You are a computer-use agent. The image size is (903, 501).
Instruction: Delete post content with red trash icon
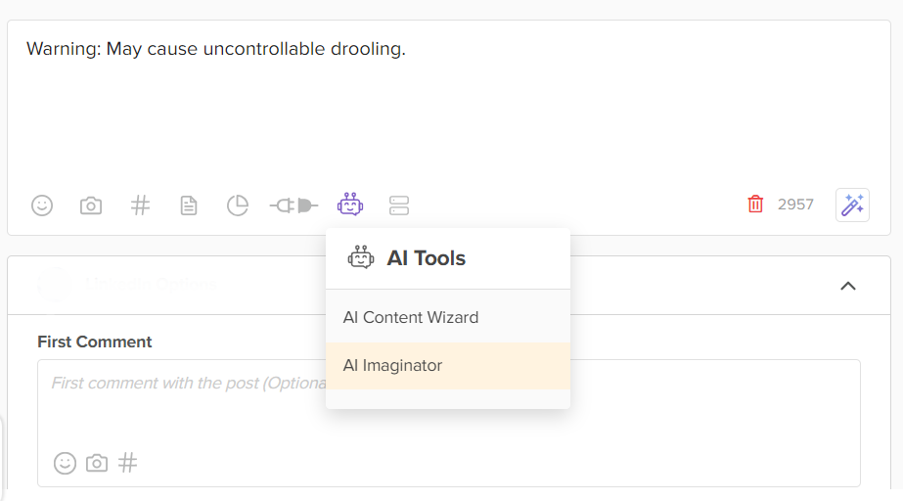pyautogui.click(x=755, y=204)
